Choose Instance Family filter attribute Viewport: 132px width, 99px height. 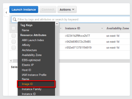pos(32,89)
